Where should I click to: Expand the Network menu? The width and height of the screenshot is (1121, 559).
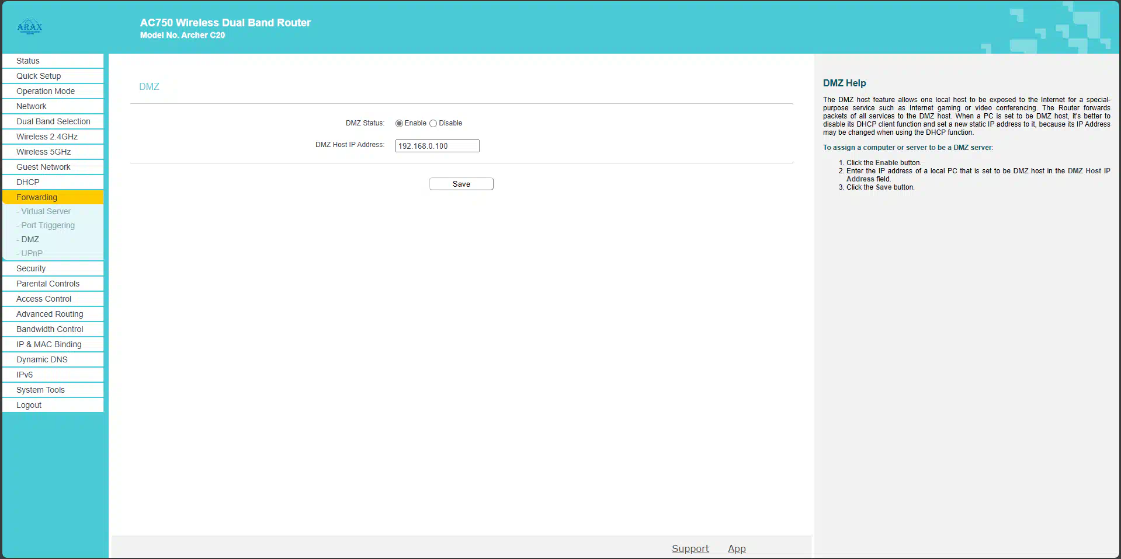[x=53, y=106]
